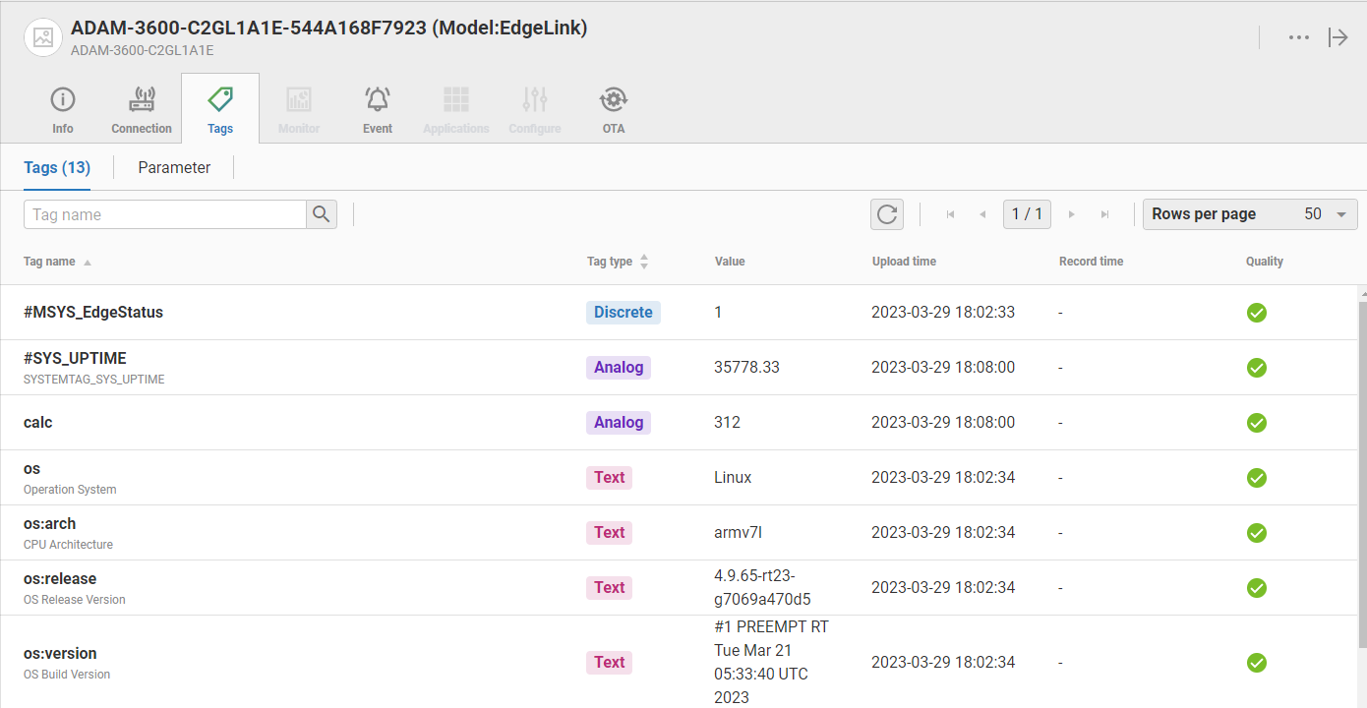Jump to the last page arrow
This screenshot has height=708, width=1367.
click(1105, 214)
